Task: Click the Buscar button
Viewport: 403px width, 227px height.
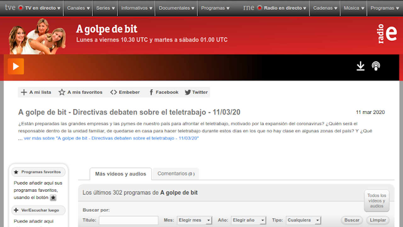Action: pyautogui.click(x=352, y=220)
